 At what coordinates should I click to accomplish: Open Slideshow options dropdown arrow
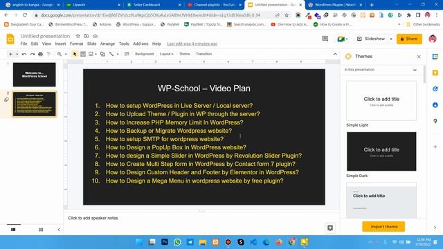point(391,39)
